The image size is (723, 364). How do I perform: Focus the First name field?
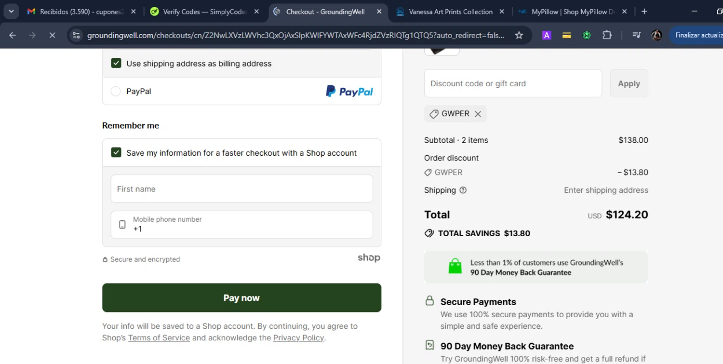pyautogui.click(x=241, y=189)
